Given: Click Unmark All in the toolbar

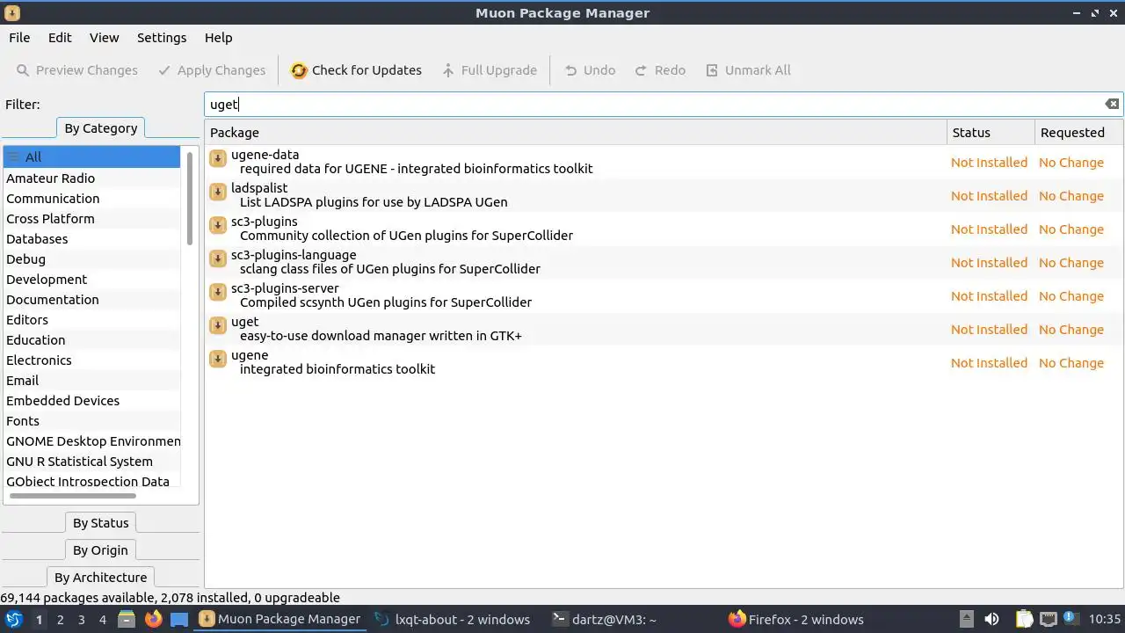Looking at the screenshot, I should (748, 70).
